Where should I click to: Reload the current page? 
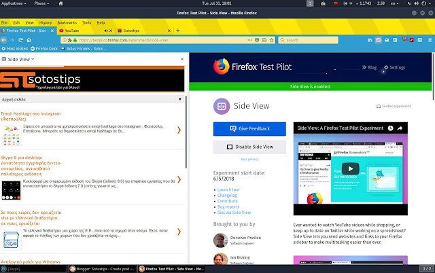click(20, 40)
